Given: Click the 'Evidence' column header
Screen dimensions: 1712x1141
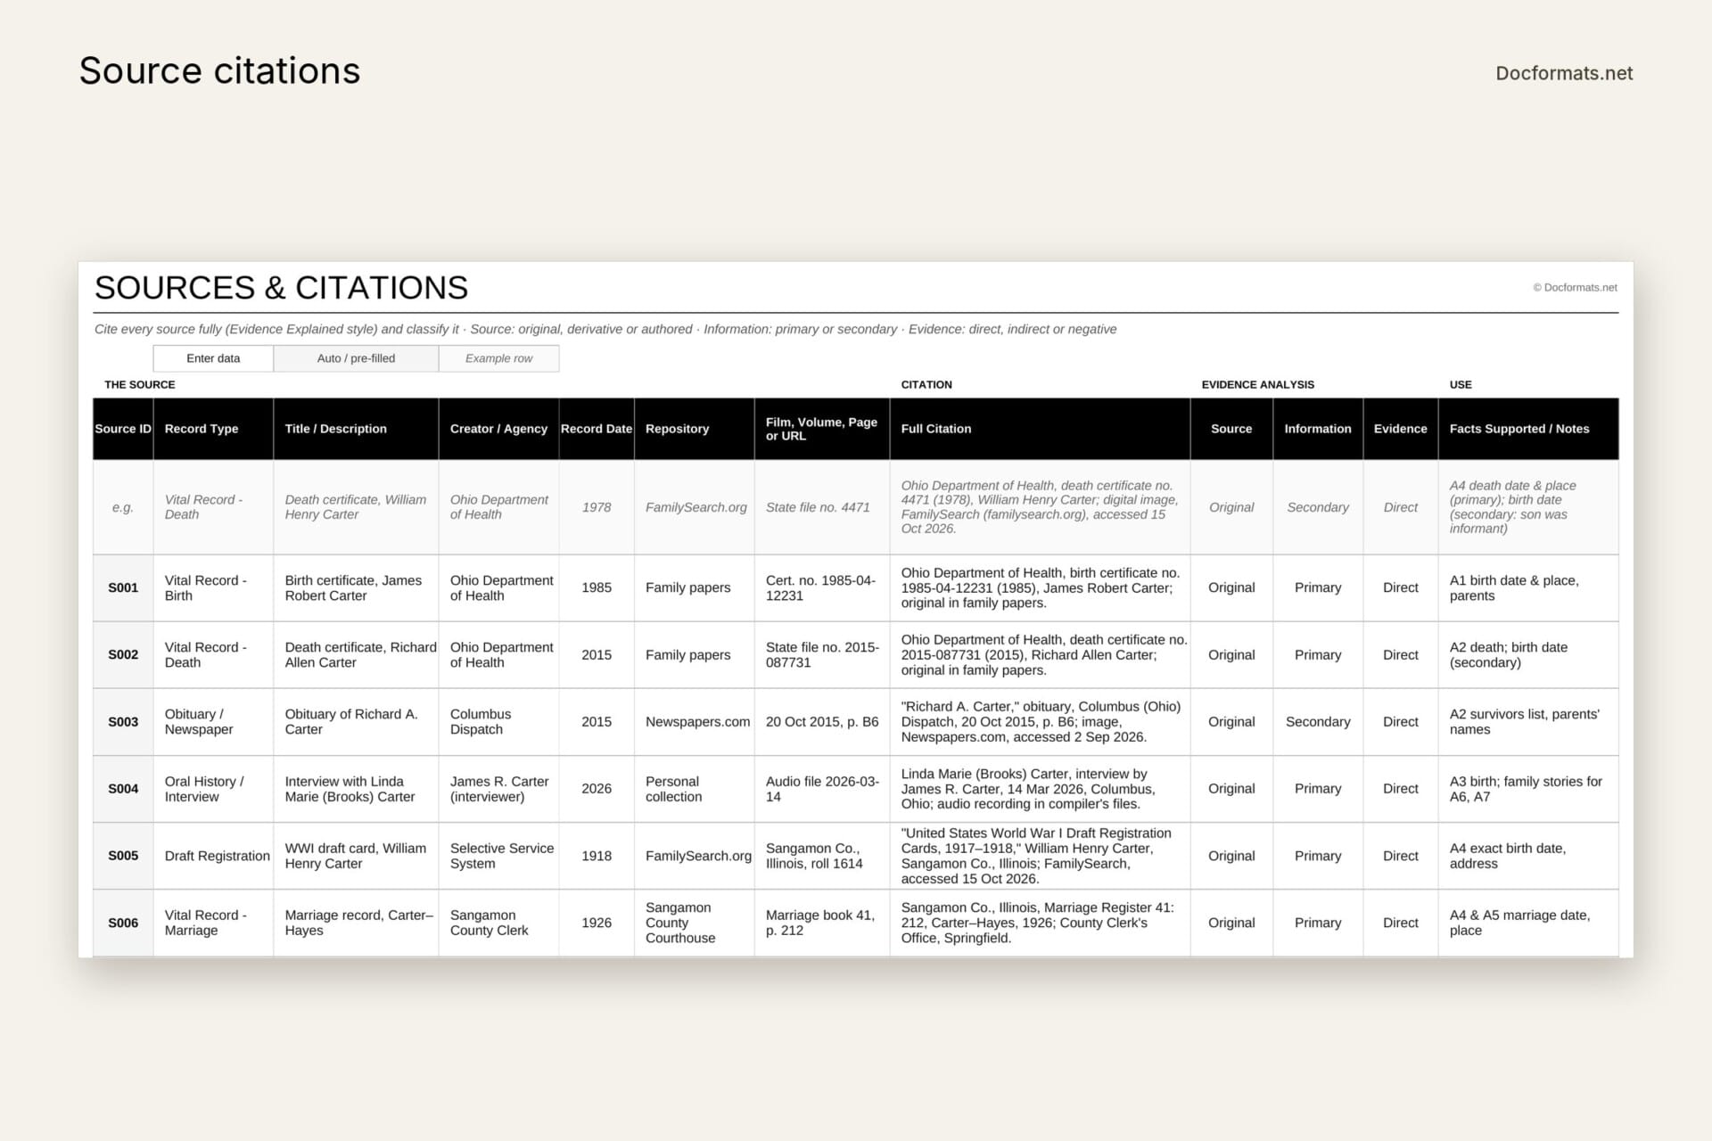Looking at the screenshot, I should [x=1400, y=429].
